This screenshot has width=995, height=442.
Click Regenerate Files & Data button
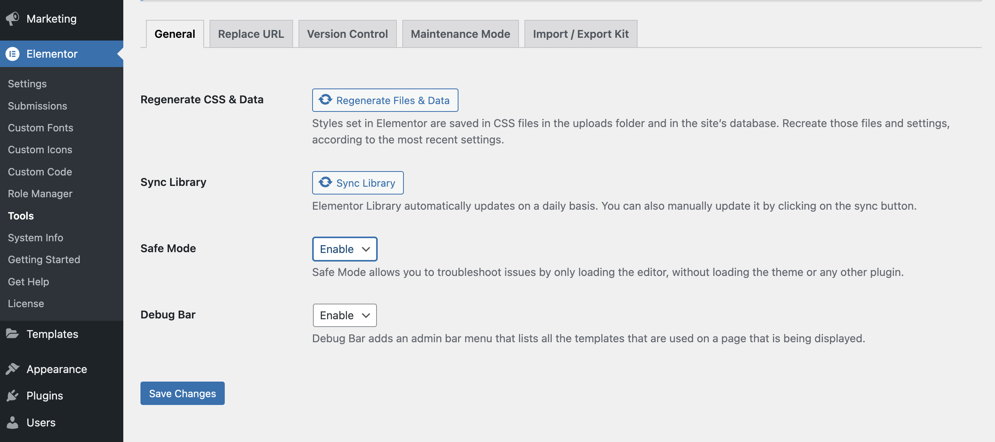tap(385, 99)
